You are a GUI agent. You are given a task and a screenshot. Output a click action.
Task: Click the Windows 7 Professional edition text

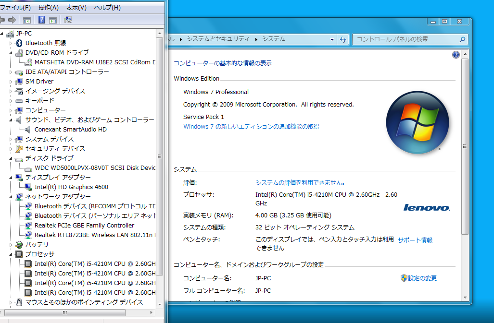point(216,92)
